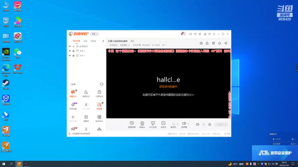Open Microsoft Edge desktop shortcut
The image size is (298, 167).
[6, 70]
